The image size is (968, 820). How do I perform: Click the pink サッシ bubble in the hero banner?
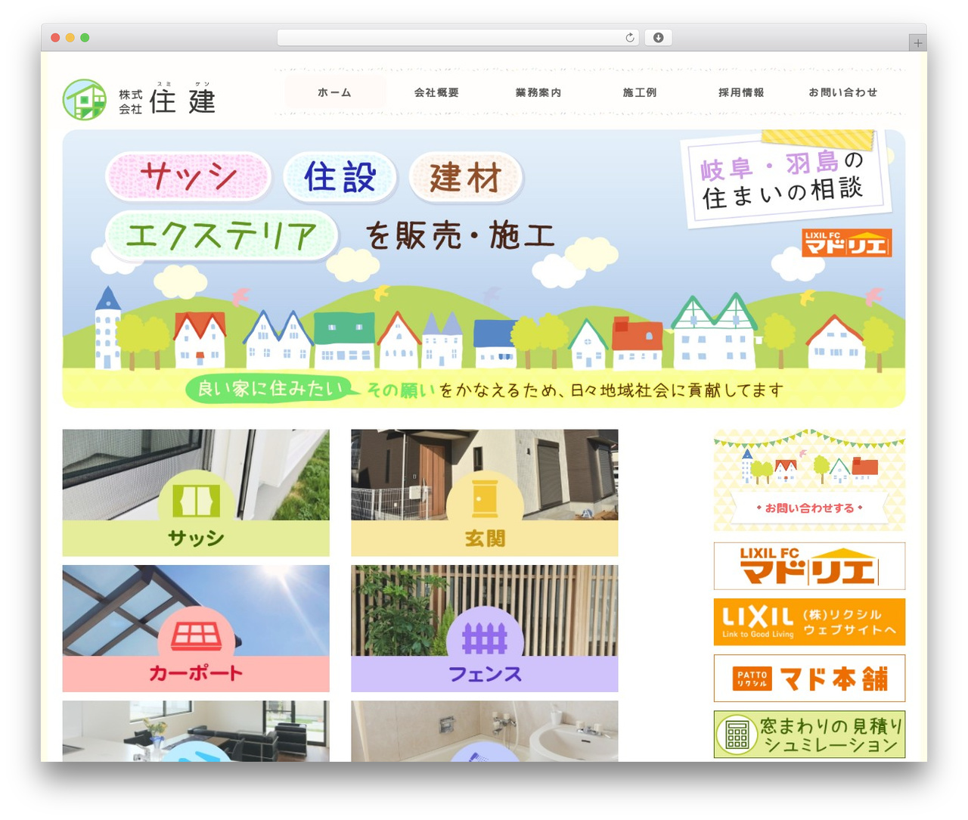click(188, 177)
